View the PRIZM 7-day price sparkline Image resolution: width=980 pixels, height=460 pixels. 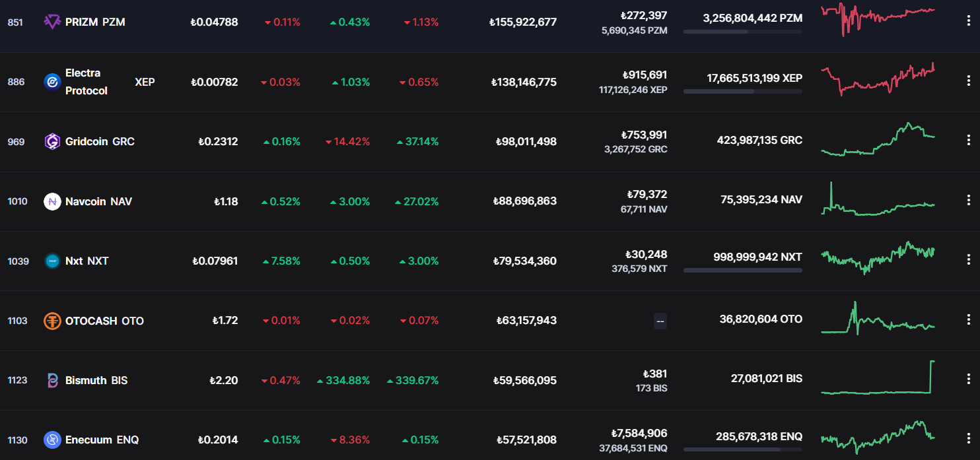[x=878, y=20]
